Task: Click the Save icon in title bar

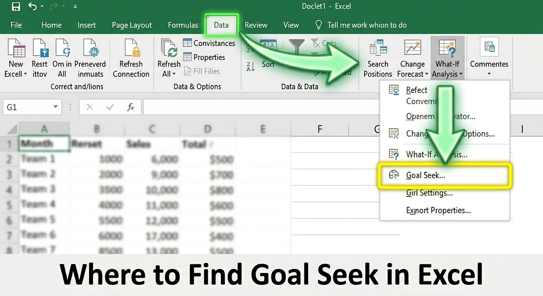Action: 16,7
